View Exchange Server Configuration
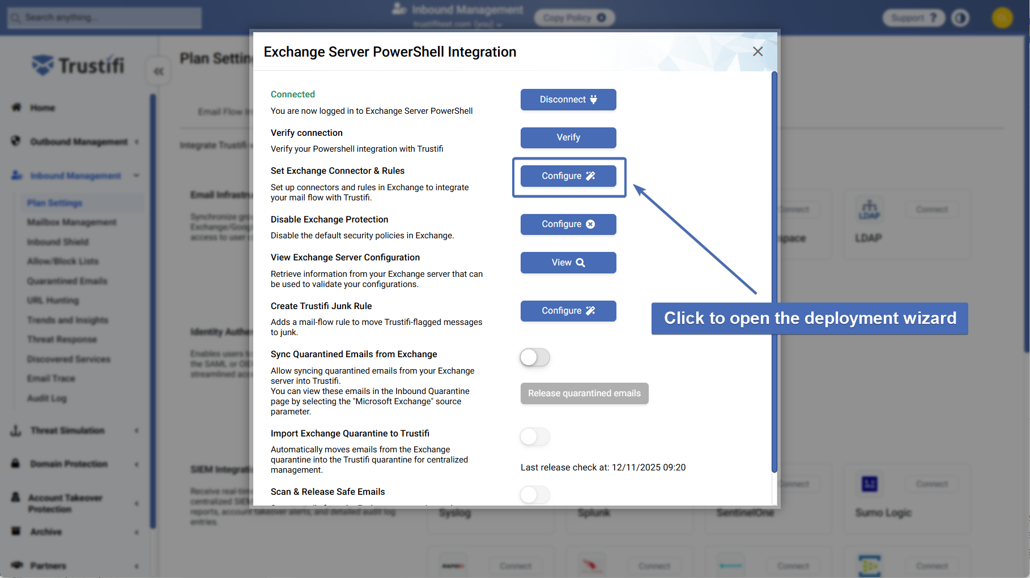The width and height of the screenshot is (1030, 578). click(568, 263)
